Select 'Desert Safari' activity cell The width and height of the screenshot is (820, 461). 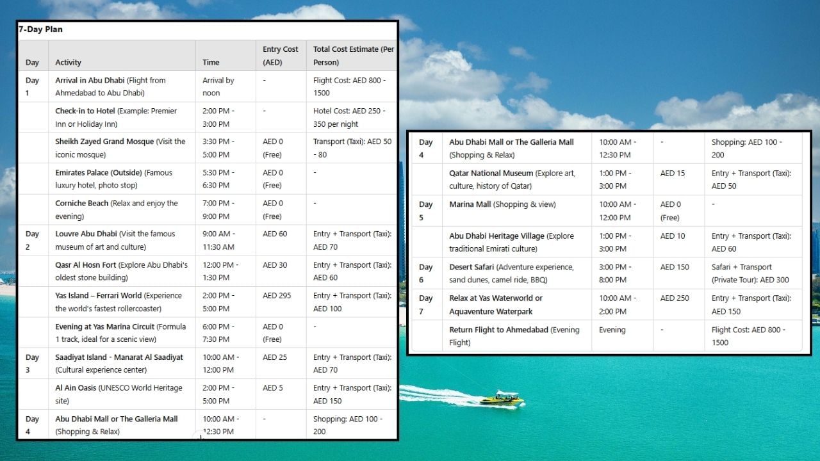517,273
